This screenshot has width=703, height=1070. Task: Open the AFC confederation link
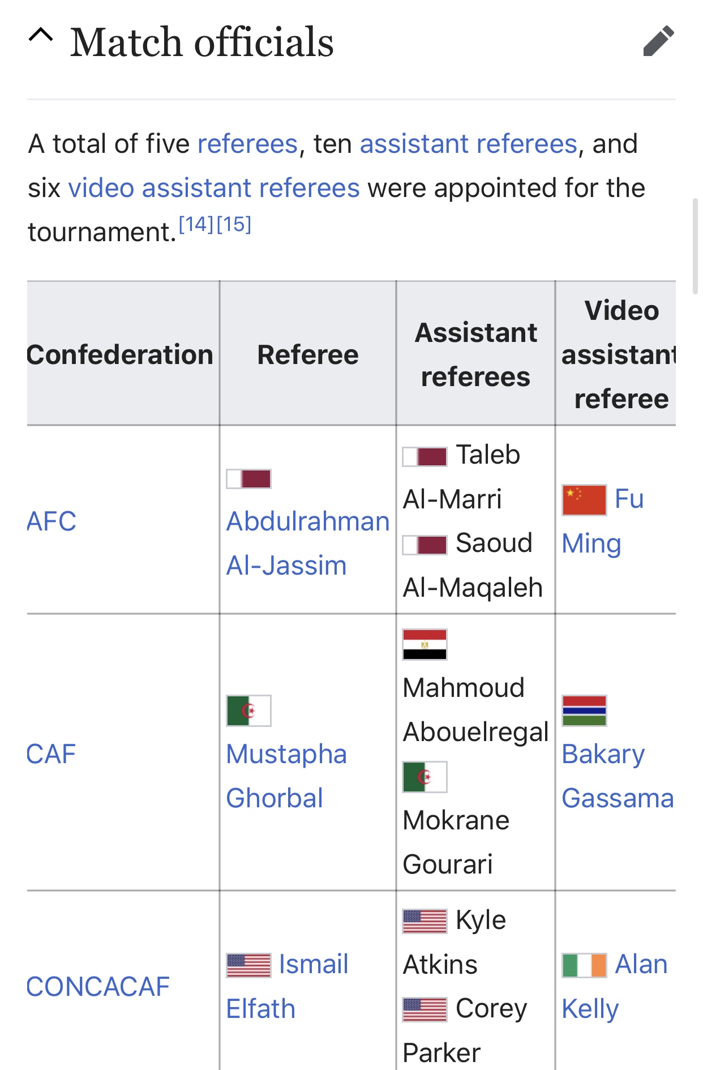click(52, 521)
